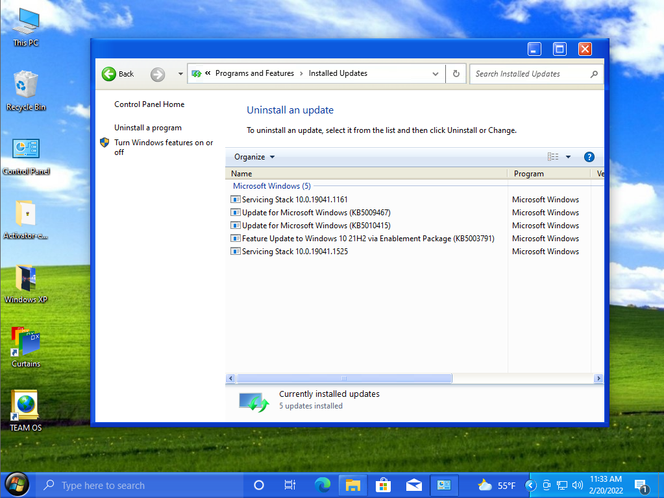Open weather widget showing 55°F
The width and height of the screenshot is (664, 498).
(497, 485)
